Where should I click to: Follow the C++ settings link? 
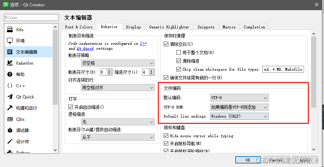point(143,43)
